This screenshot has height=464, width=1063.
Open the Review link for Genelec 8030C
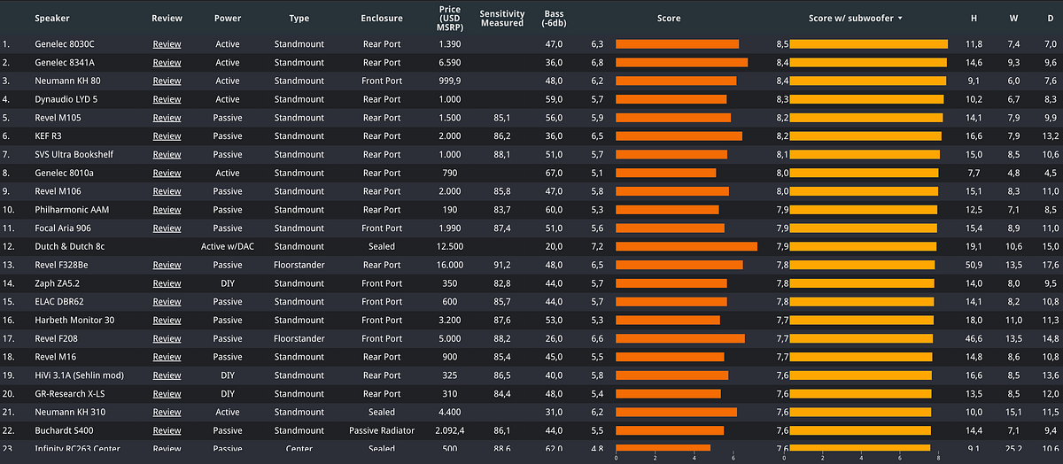167,44
